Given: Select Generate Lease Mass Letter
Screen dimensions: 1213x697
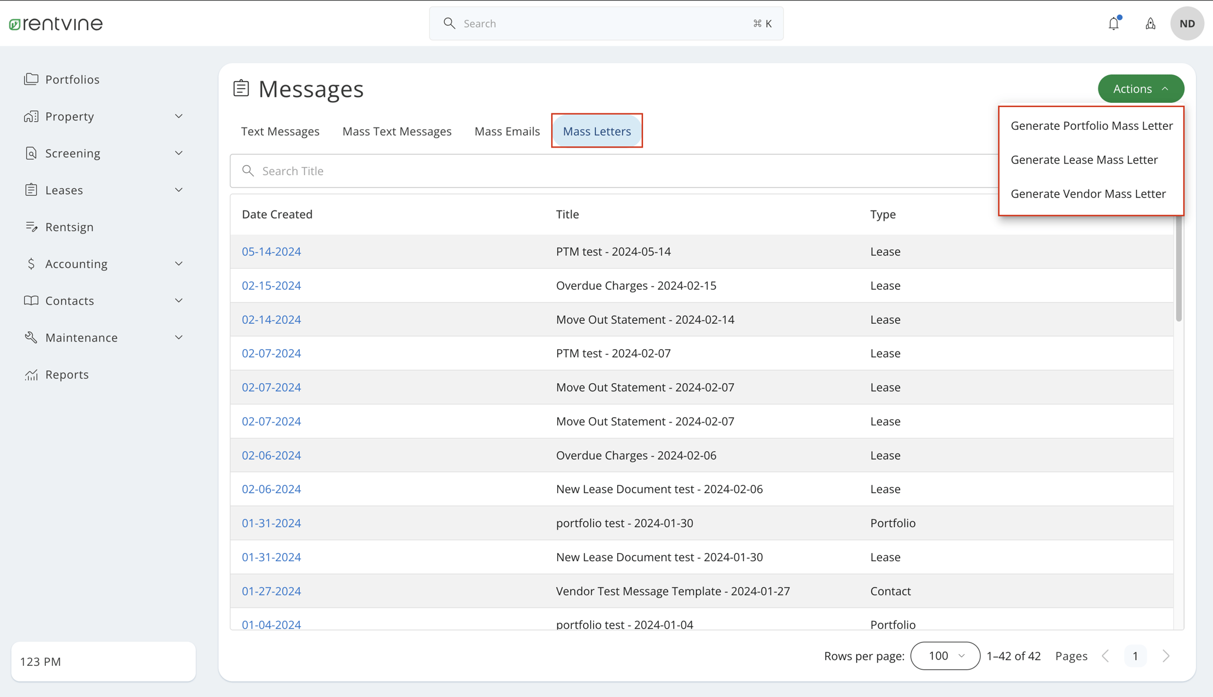Looking at the screenshot, I should [1084, 160].
